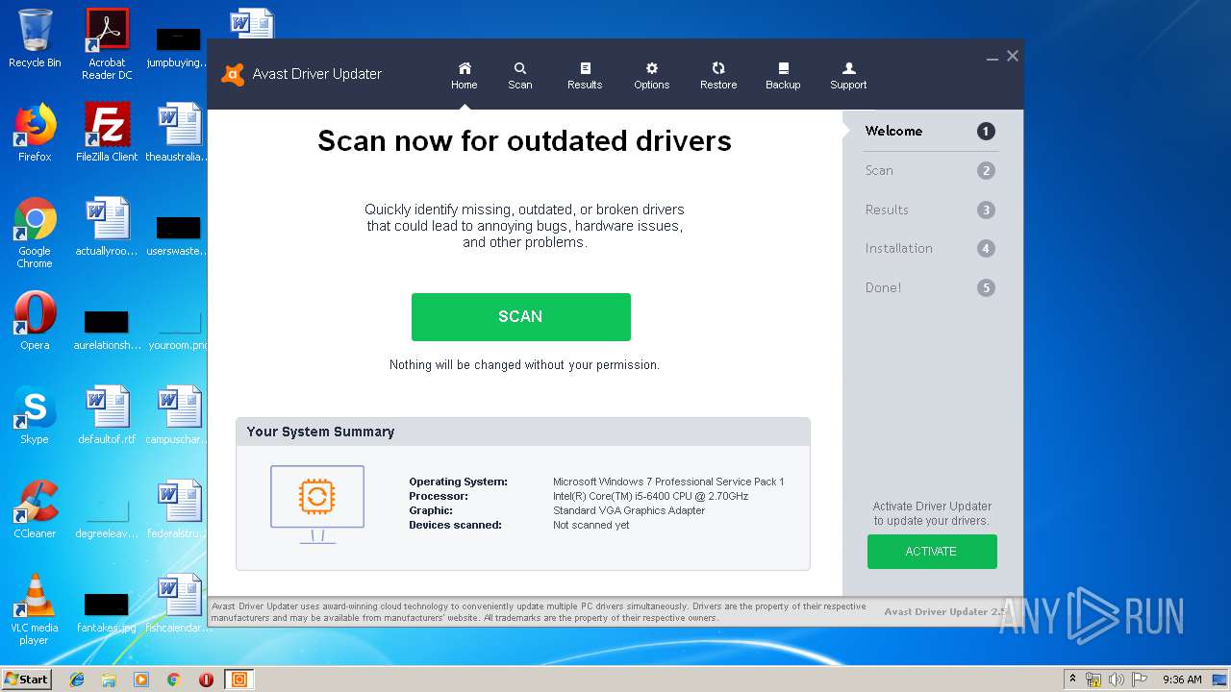Select the Results step numbered 3
The width and height of the screenshot is (1231, 692).
930,210
